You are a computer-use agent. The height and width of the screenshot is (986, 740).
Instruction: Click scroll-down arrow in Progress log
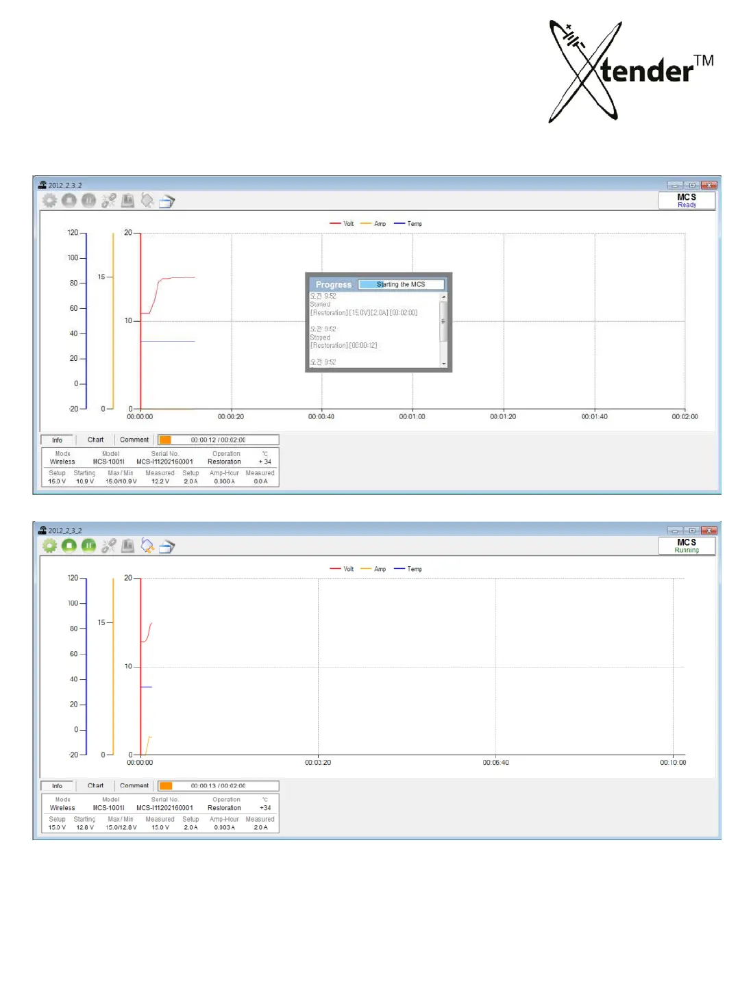tap(443, 364)
